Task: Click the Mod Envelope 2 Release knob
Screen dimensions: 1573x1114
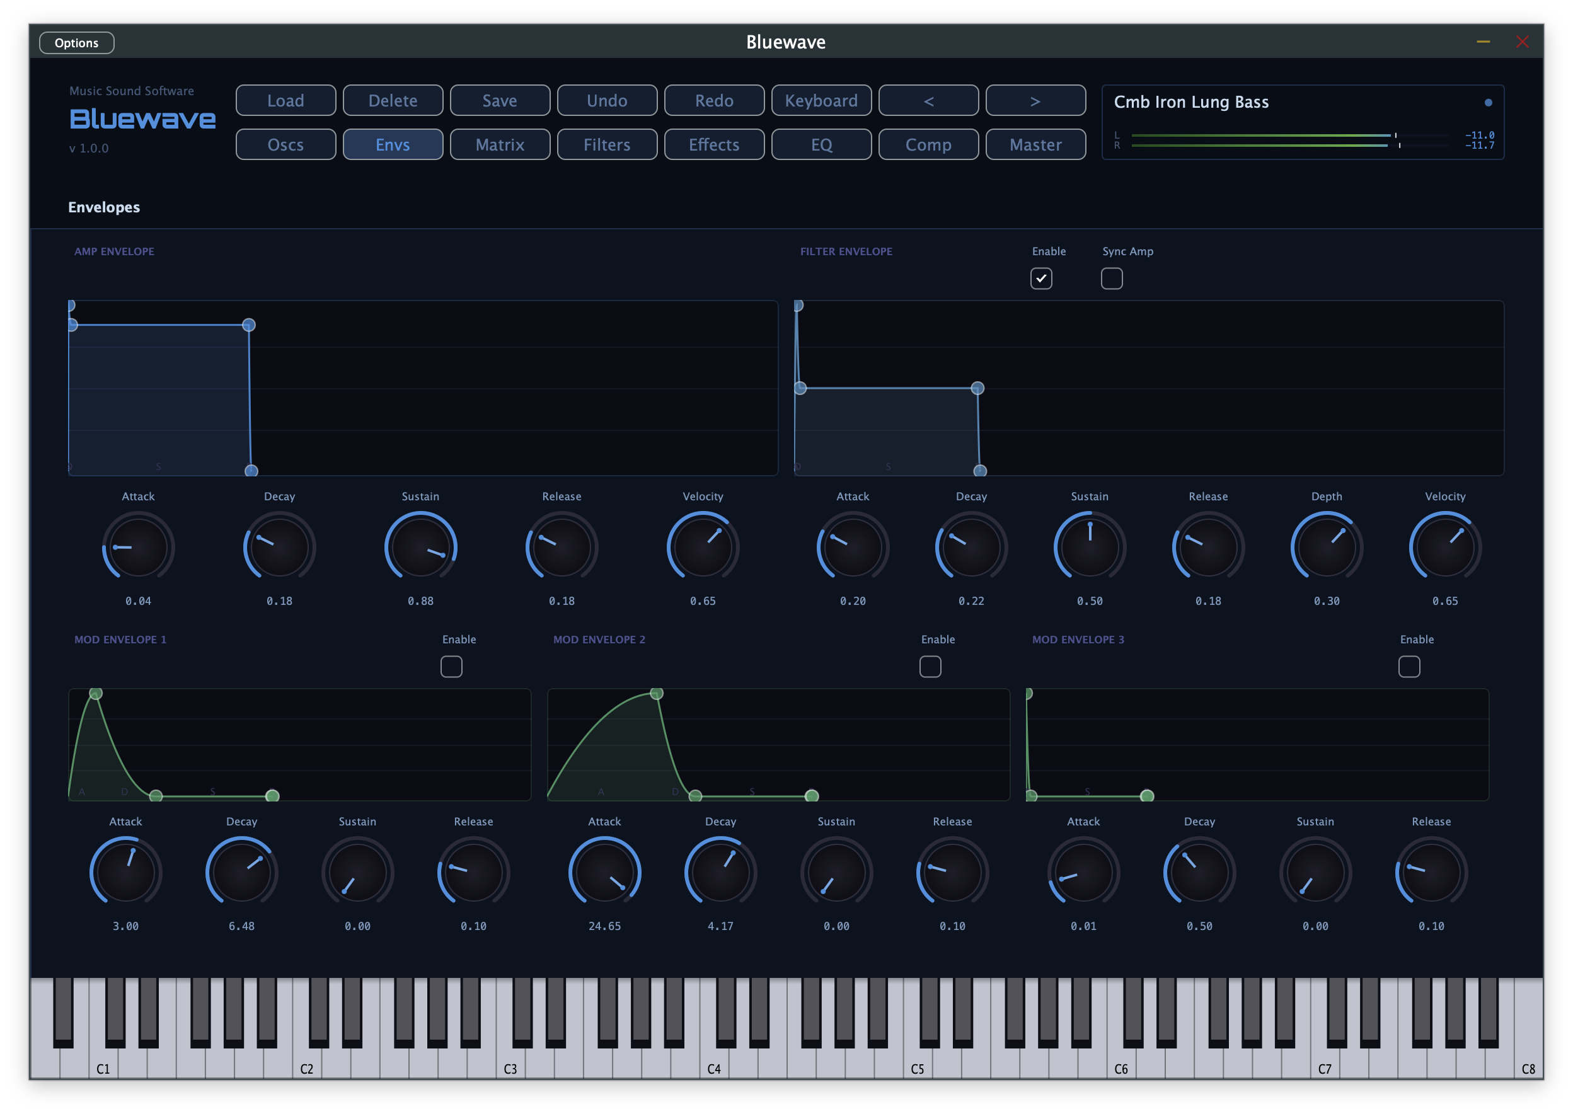Action: click(952, 873)
